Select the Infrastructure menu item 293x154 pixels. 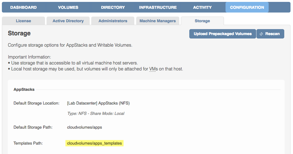point(158,7)
